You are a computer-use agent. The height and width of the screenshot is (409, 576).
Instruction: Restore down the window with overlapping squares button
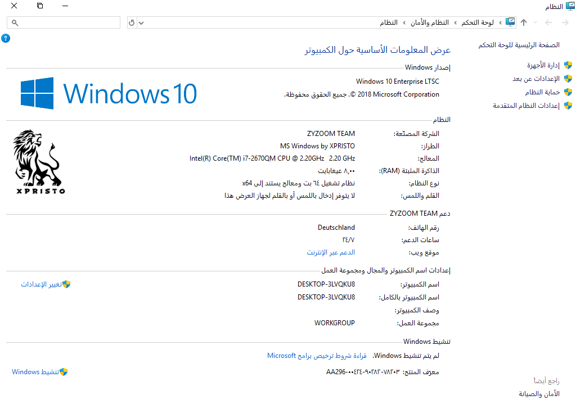click(x=40, y=6)
